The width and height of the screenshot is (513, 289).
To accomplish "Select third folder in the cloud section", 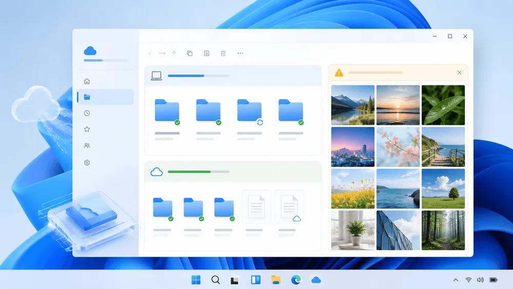I will [x=224, y=209].
